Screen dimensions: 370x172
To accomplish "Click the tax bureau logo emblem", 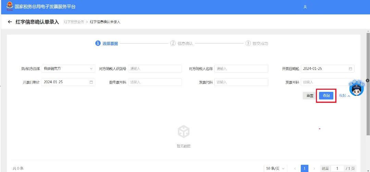I will tap(9, 6).
